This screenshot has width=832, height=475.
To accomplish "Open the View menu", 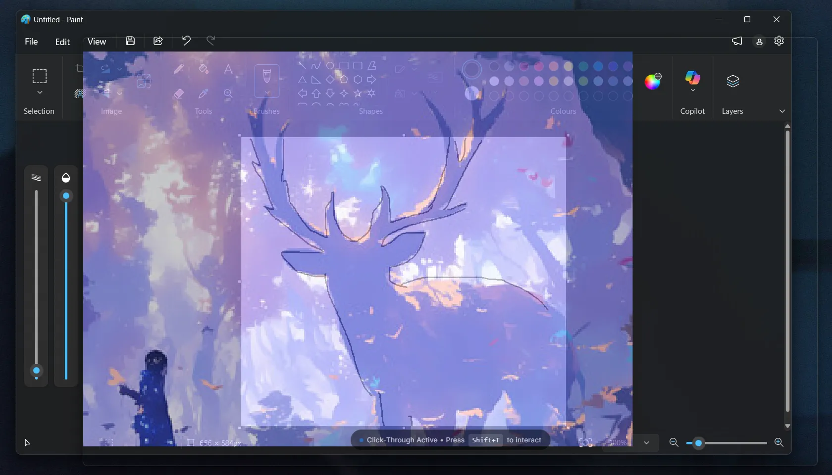I will tap(97, 42).
